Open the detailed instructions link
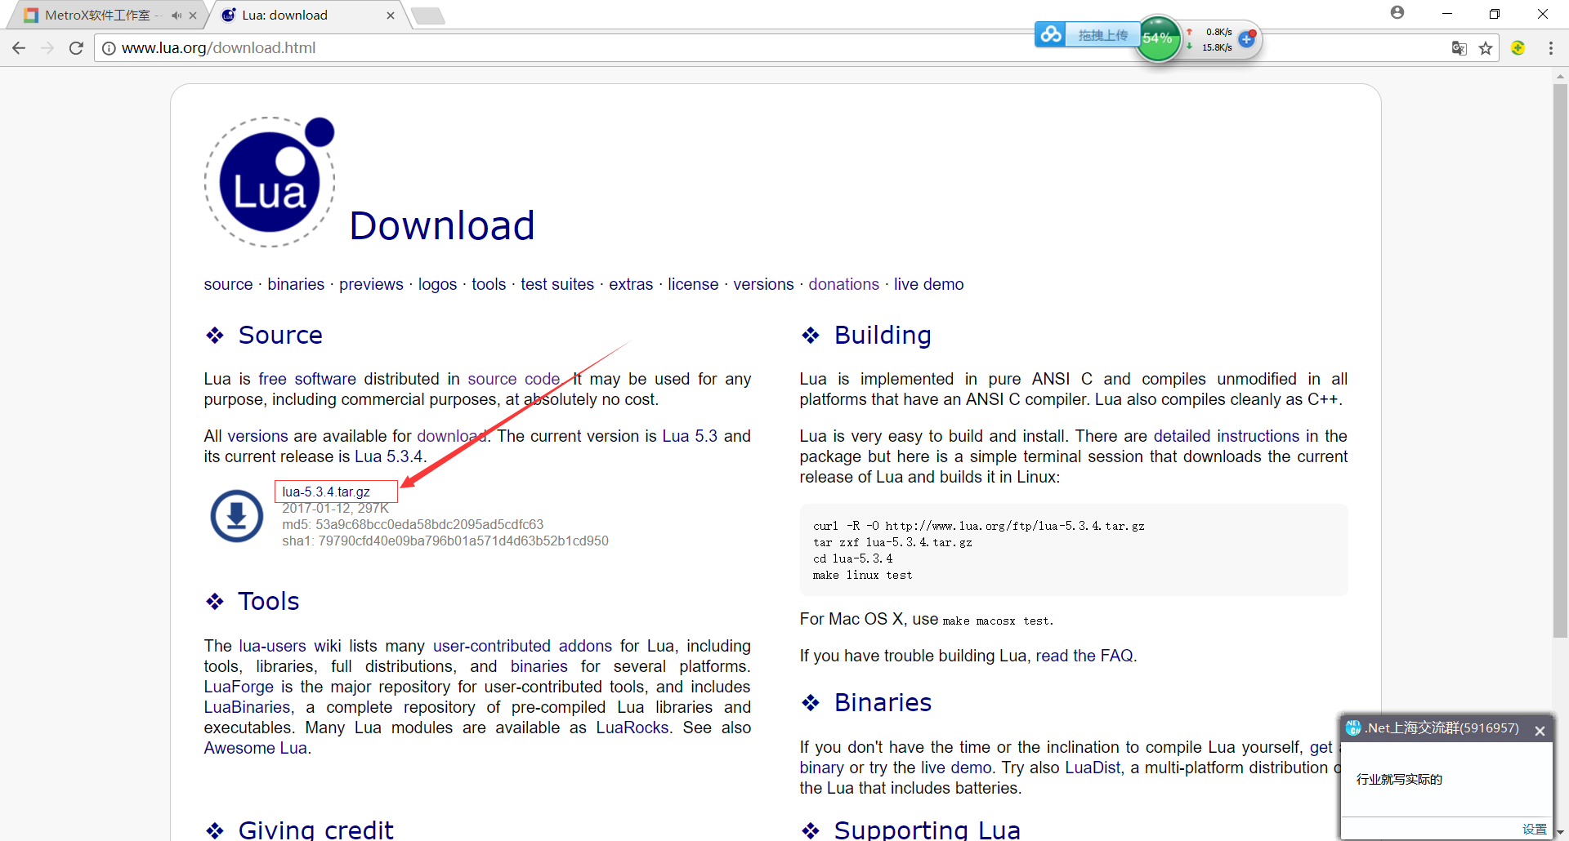The height and width of the screenshot is (841, 1569). click(1226, 436)
